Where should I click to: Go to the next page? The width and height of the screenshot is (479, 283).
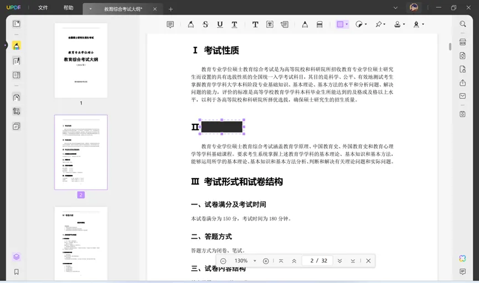339,261
